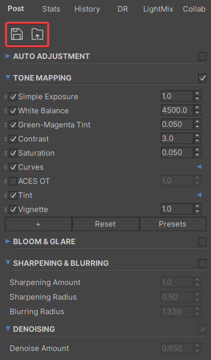Click the load settings folder icon

click(x=37, y=34)
